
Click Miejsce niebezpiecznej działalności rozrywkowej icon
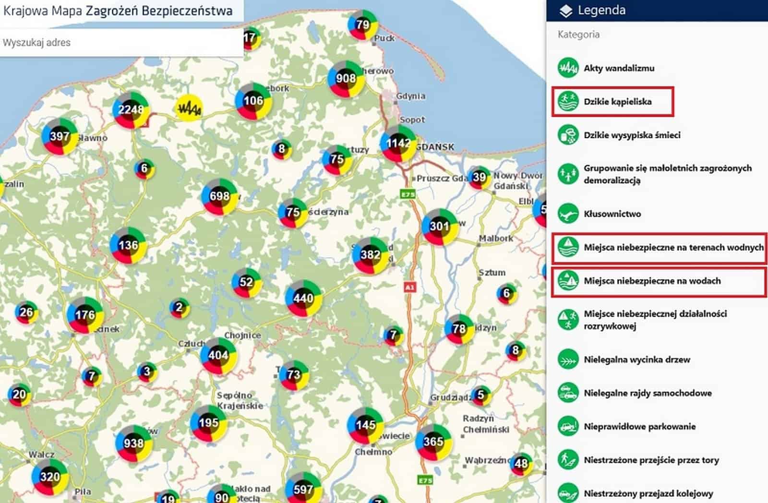click(568, 320)
